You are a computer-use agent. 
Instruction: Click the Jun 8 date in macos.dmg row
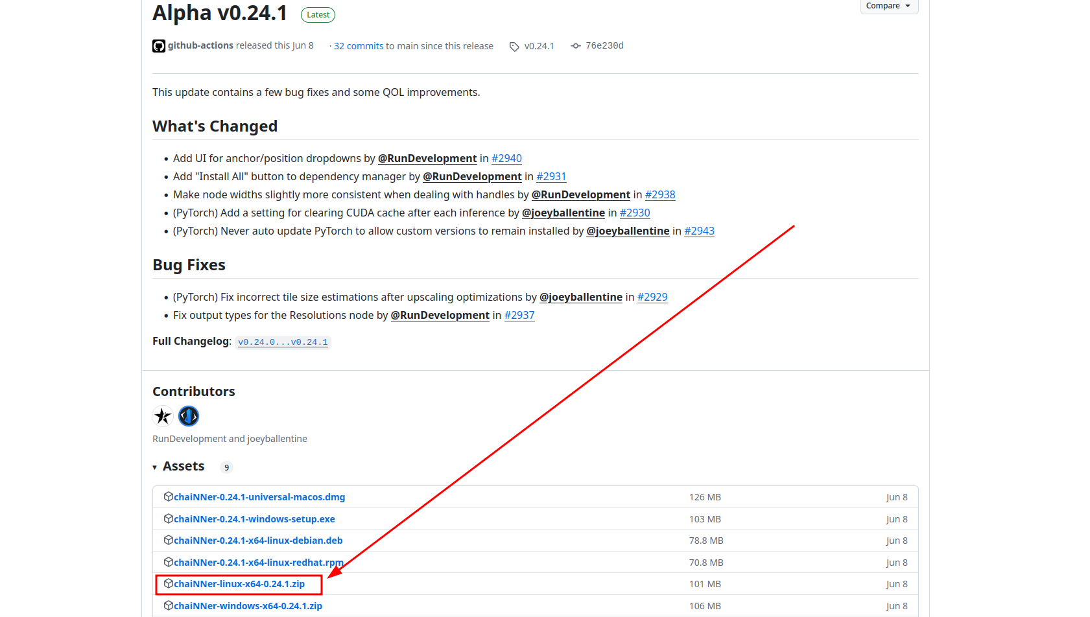tap(897, 497)
